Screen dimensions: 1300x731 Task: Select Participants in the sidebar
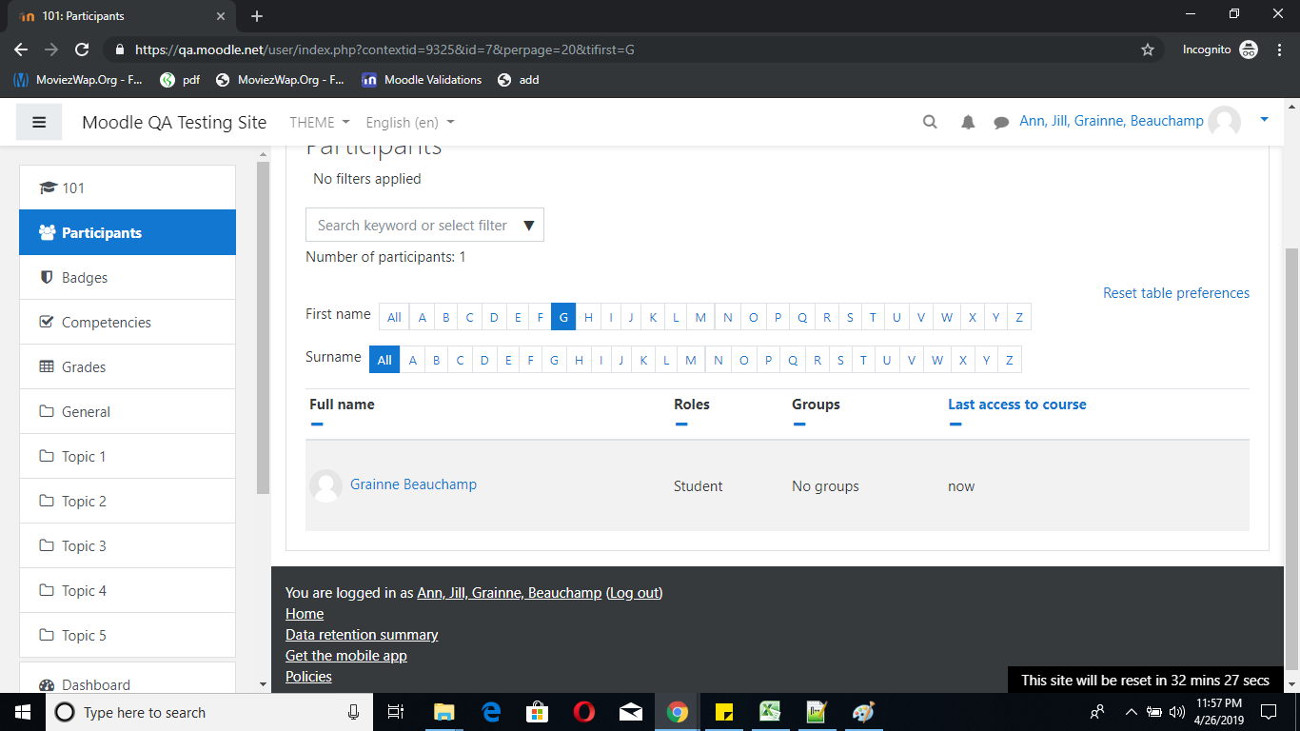pos(128,232)
